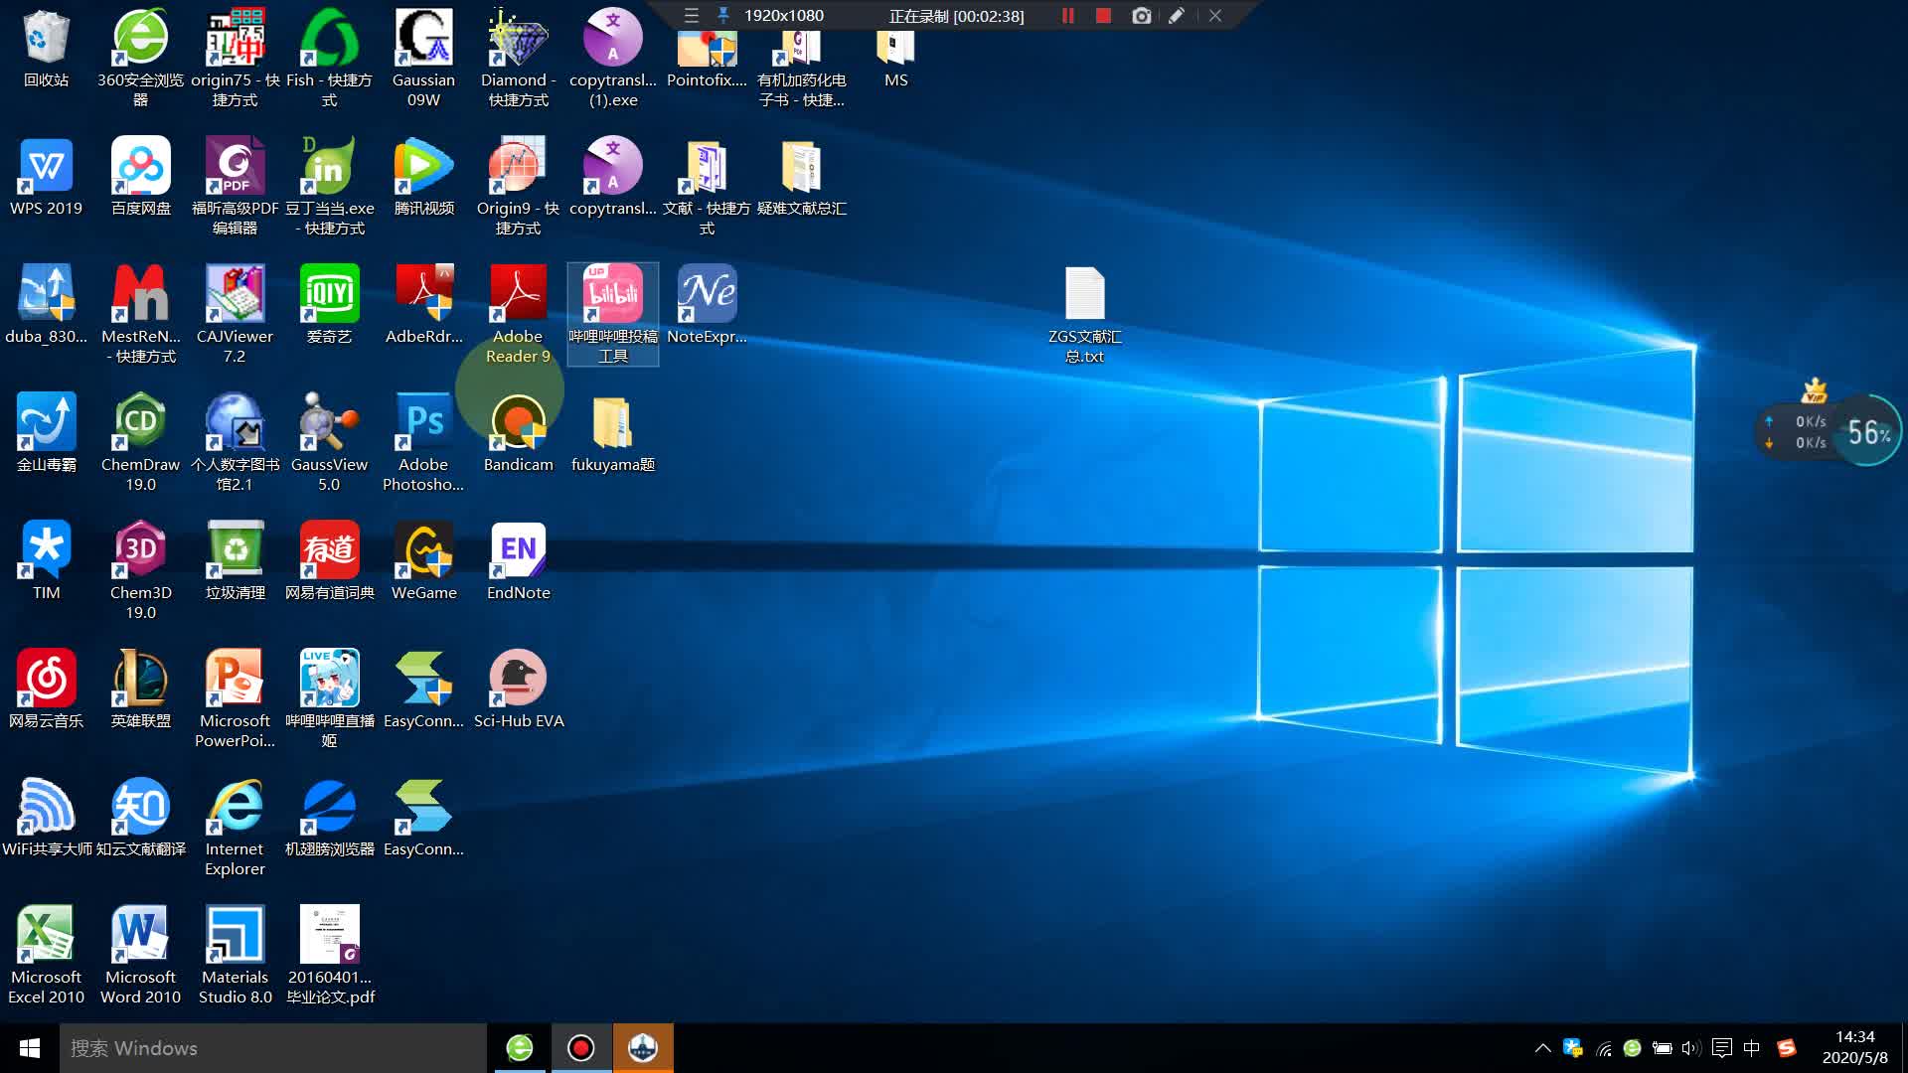Select WPS 2019 desktop icon
Viewport: 1908px width, 1073px height.
point(46,166)
